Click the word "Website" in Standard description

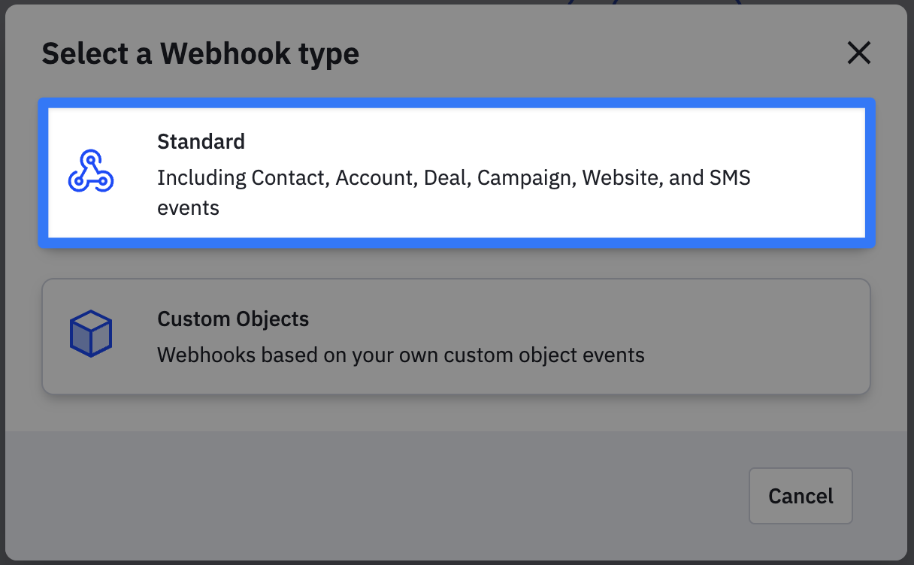[619, 178]
